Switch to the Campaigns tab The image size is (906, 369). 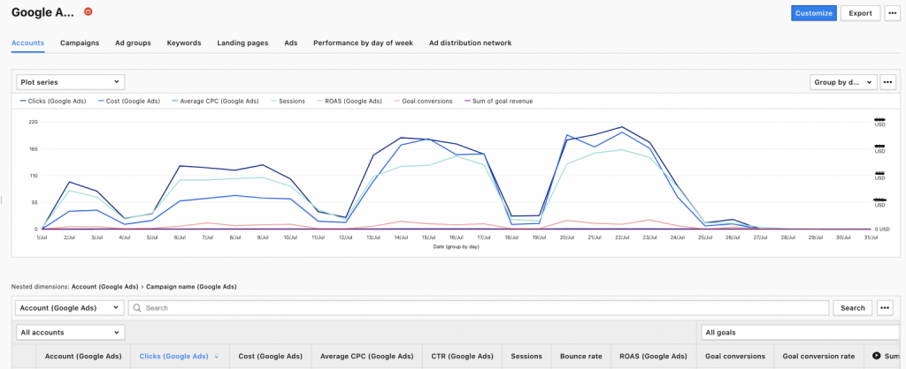pyautogui.click(x=80, y=42)
